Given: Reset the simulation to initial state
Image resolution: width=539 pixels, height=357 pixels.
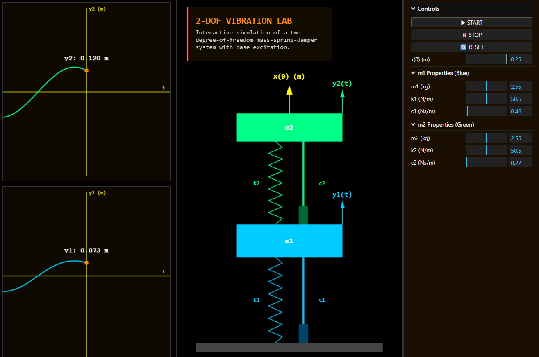Looking at the screenshot, I should [471, 47].
